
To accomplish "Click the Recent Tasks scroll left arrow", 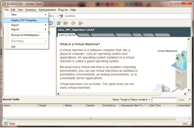I will click(x=4, y=119).
